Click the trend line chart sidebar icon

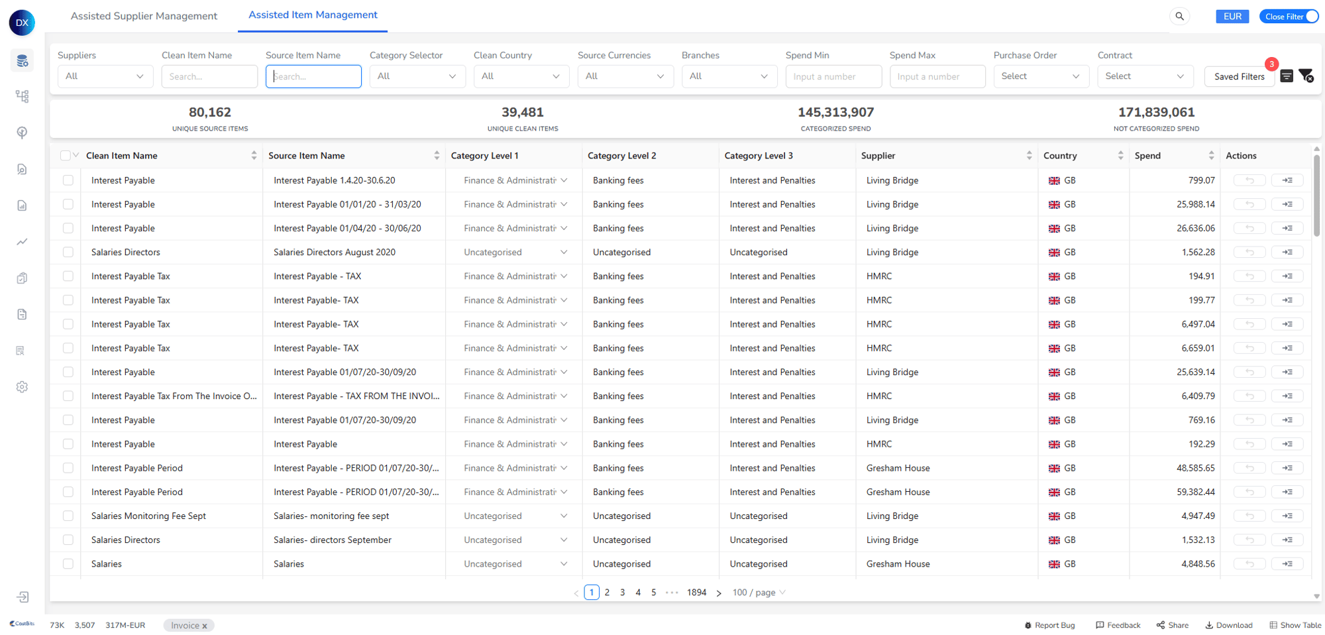pos(22,242)
